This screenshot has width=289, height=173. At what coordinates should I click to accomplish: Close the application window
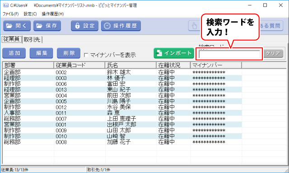coord(281,5)
